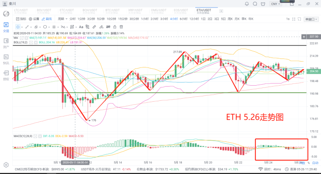Select the 1日 daily timeframe
This screenshot has height=174, width=321.
203,19
